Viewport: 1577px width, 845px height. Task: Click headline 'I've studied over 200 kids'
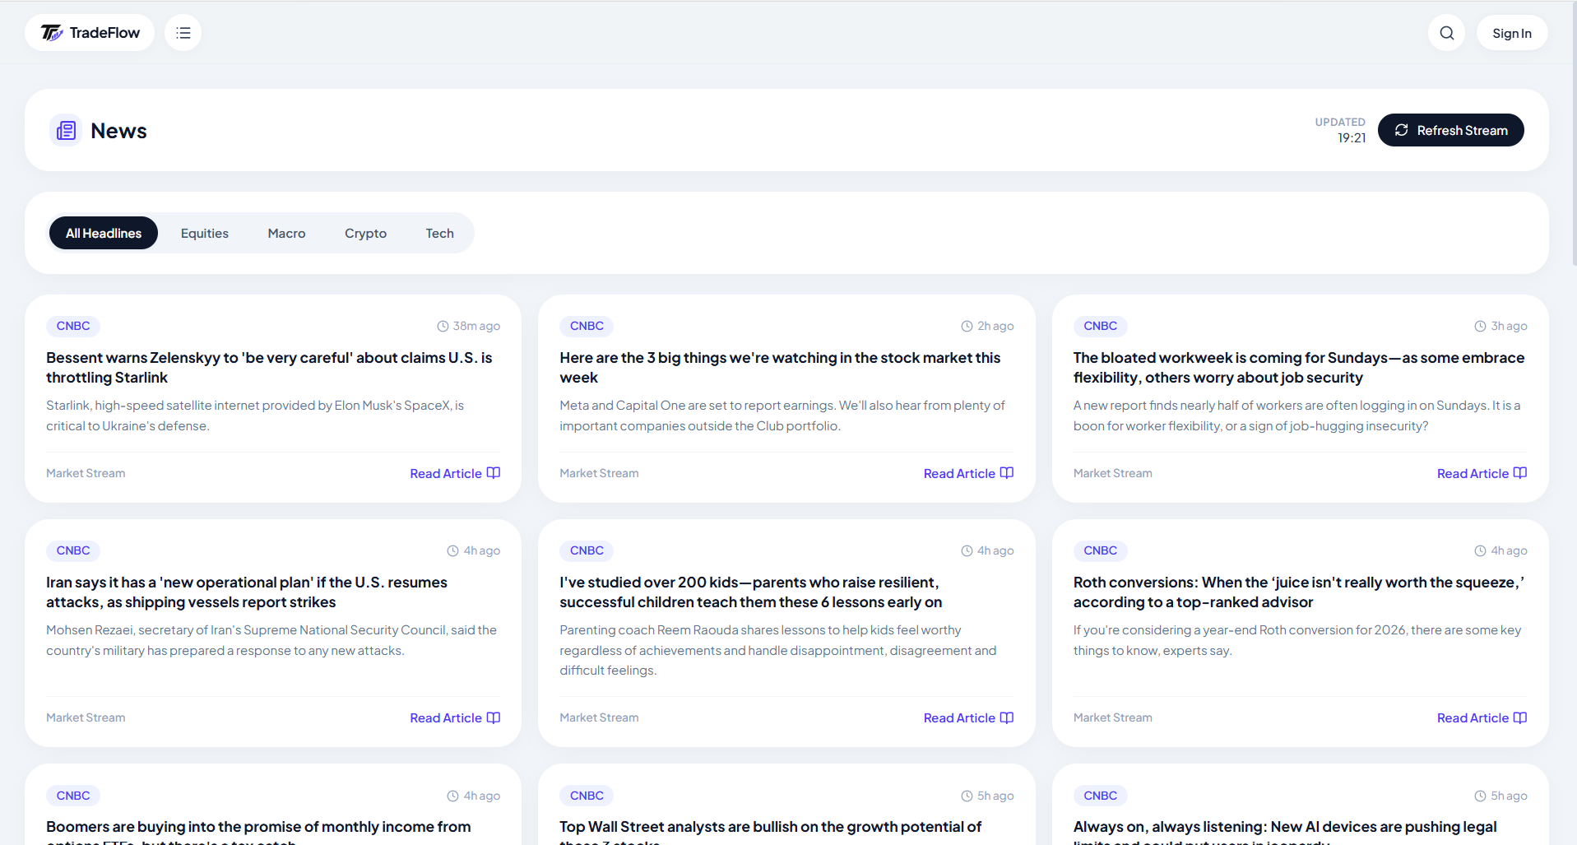pyautogui.click(x=751, y=592)
